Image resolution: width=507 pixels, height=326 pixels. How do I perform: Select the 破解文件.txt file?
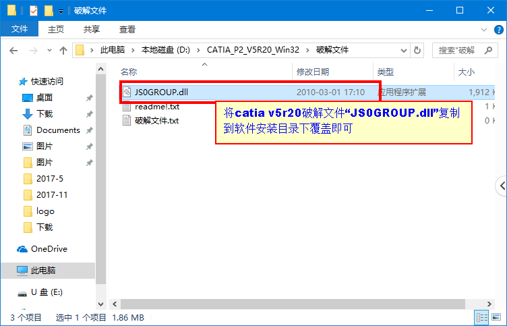(157, 121)
